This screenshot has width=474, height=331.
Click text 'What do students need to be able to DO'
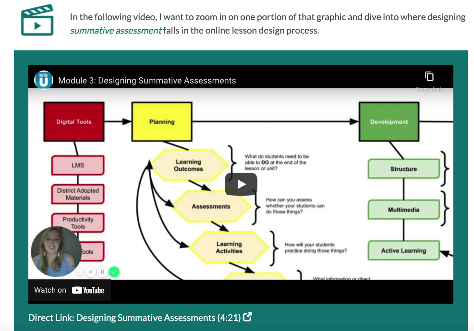[277, 159]
